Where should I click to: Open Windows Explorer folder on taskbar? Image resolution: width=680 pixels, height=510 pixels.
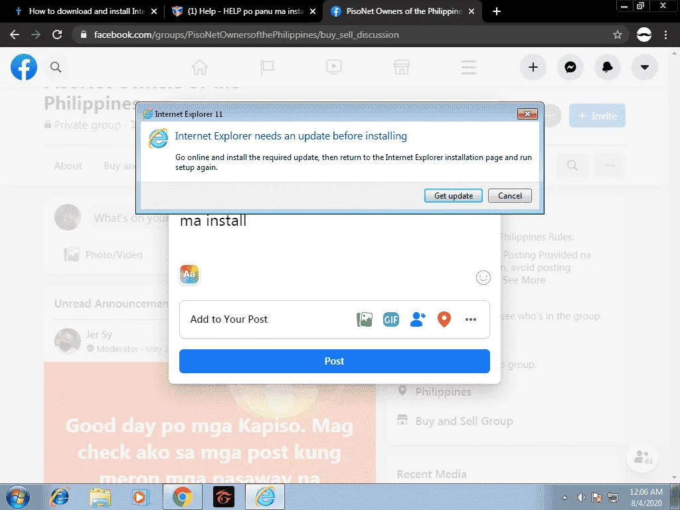[x=100, y=497]
